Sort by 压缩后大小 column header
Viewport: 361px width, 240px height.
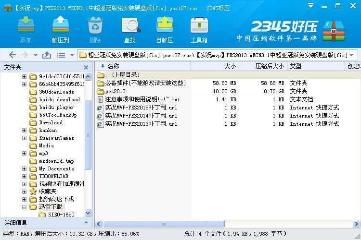click(x=263, y=66)
